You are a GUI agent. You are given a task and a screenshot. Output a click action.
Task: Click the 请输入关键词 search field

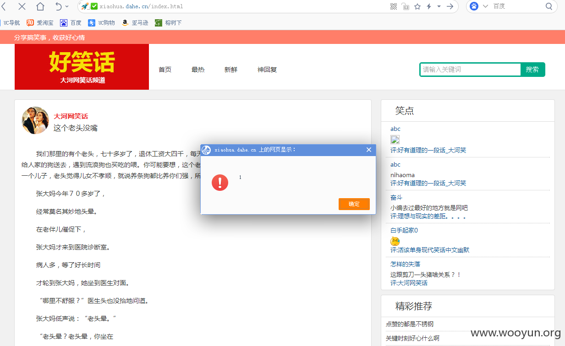pyautogui.click(x=470, y=70)
